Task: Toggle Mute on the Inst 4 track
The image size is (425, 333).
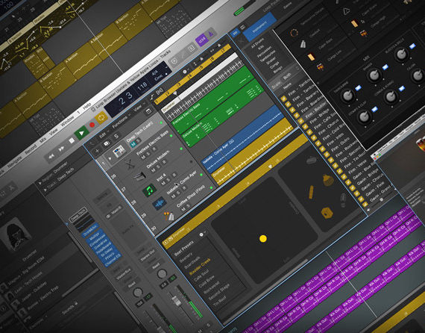Action: click(163, 184)
